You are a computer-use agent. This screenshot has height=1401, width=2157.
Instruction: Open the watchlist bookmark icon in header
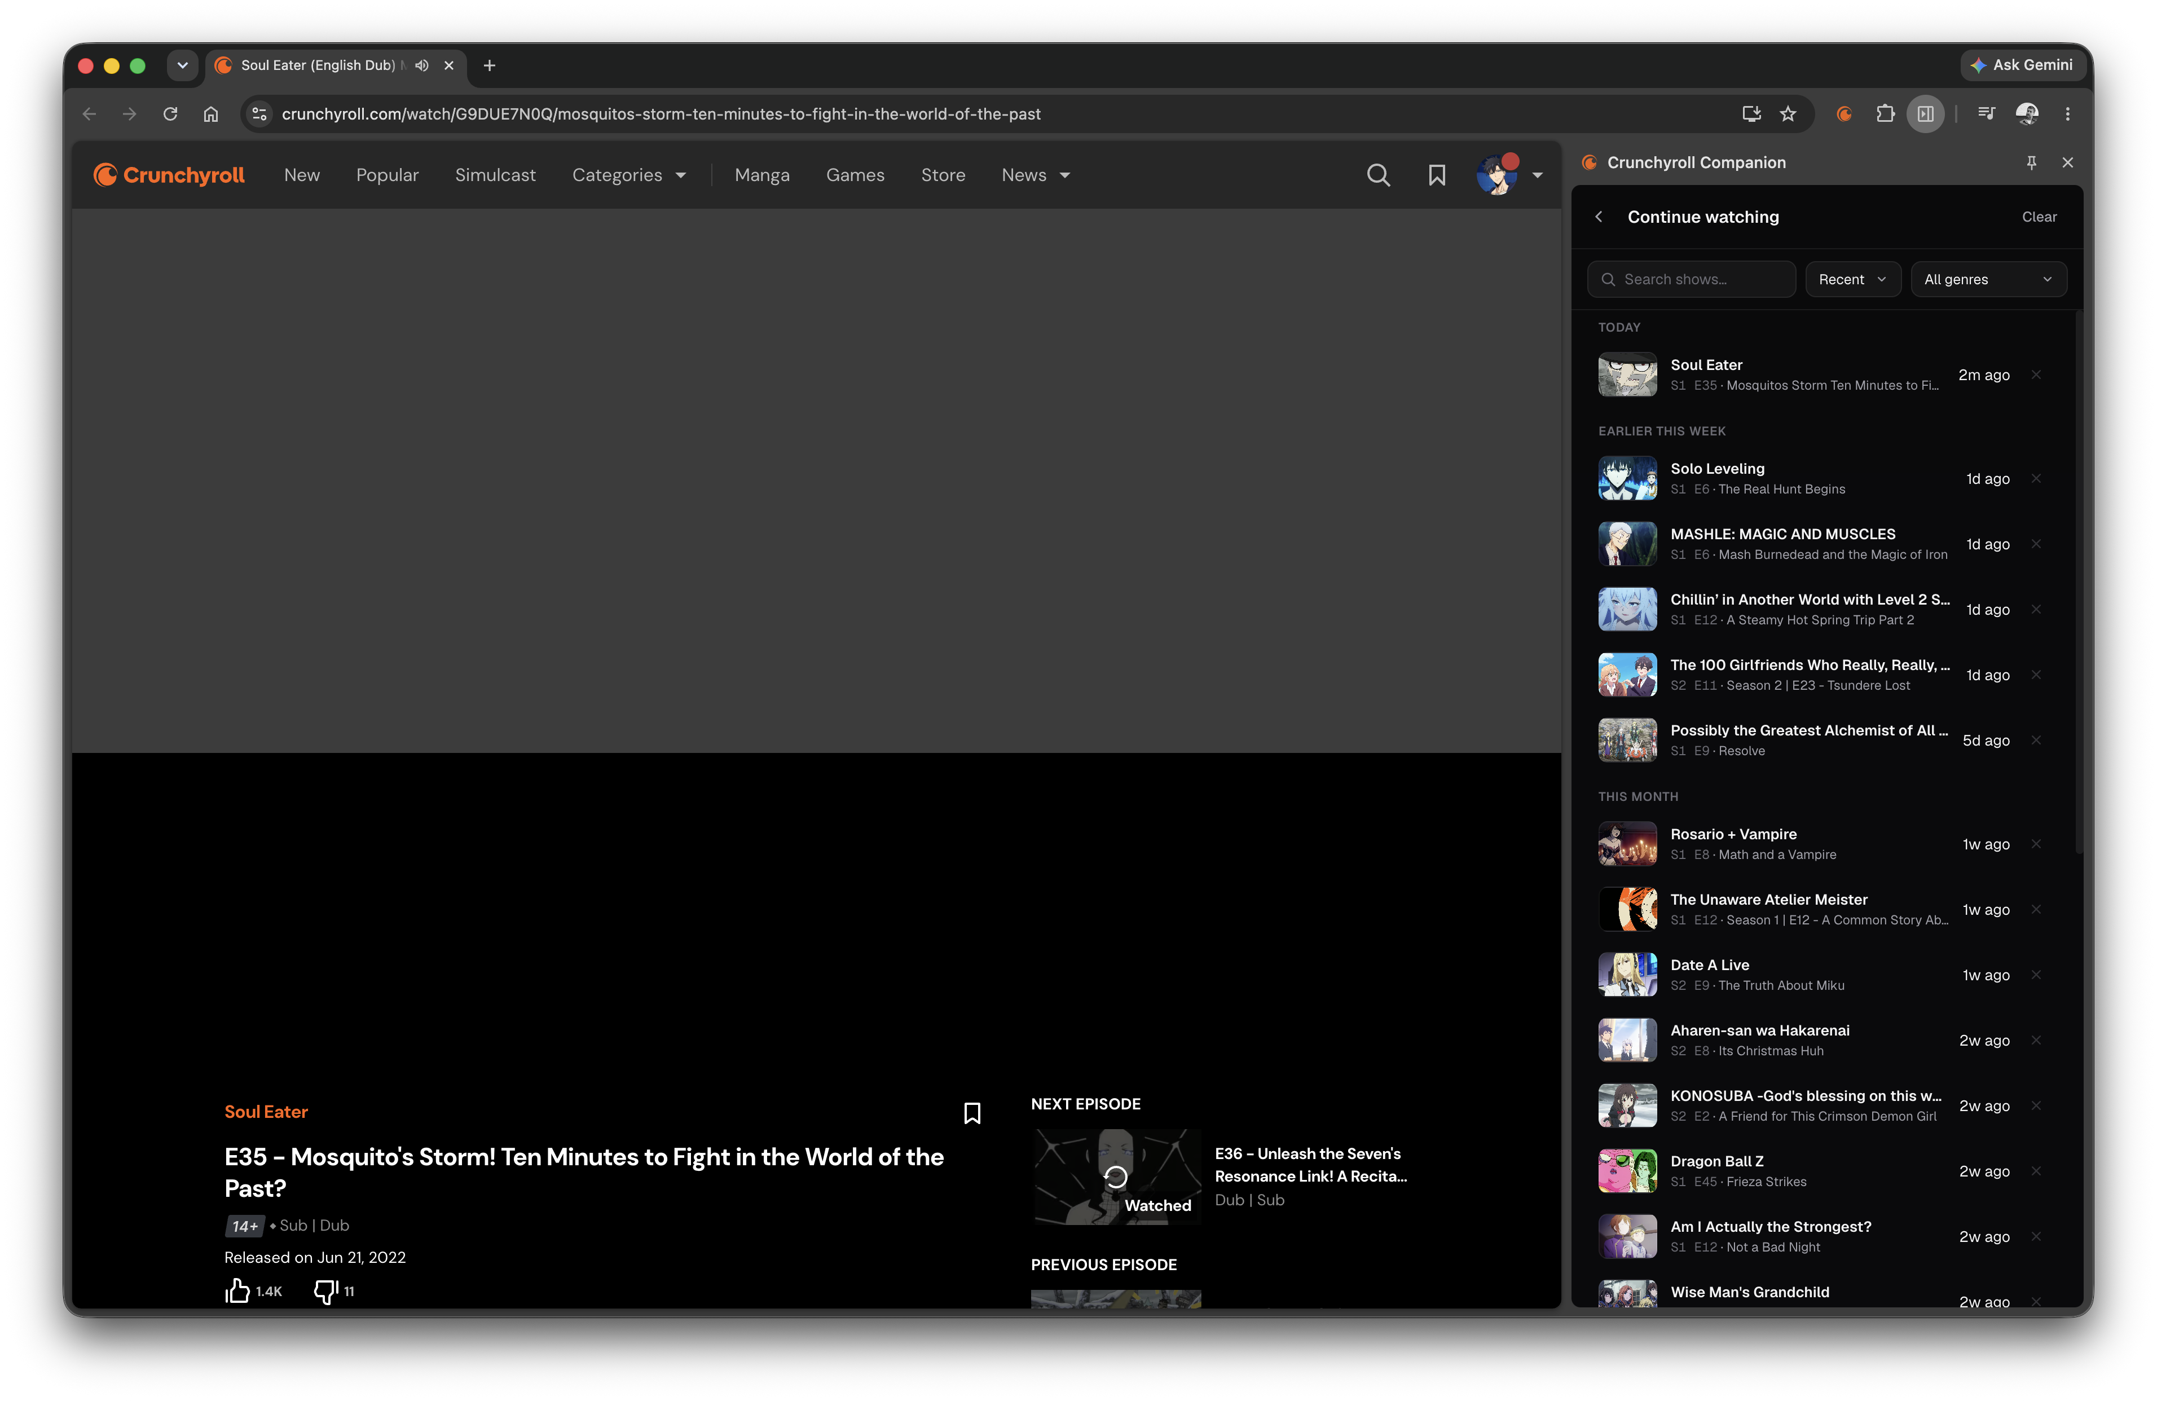(1437, 175)
